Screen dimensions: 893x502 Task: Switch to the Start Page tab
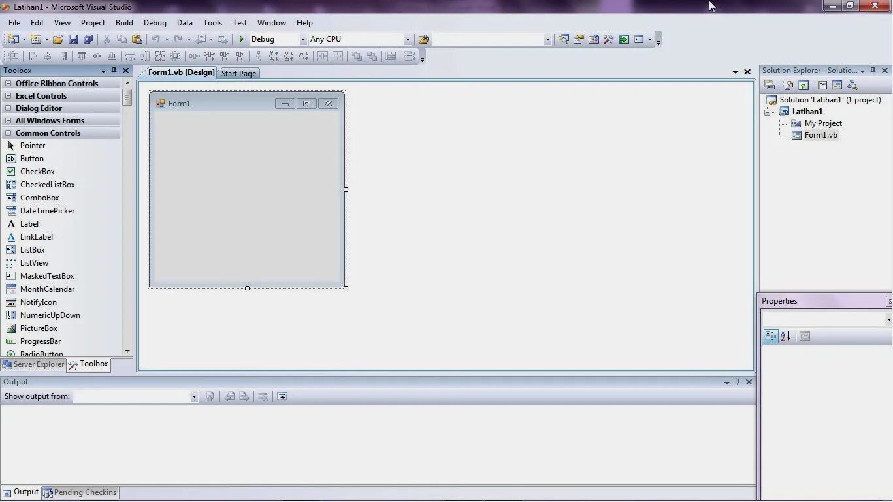[x=238, y=74]
